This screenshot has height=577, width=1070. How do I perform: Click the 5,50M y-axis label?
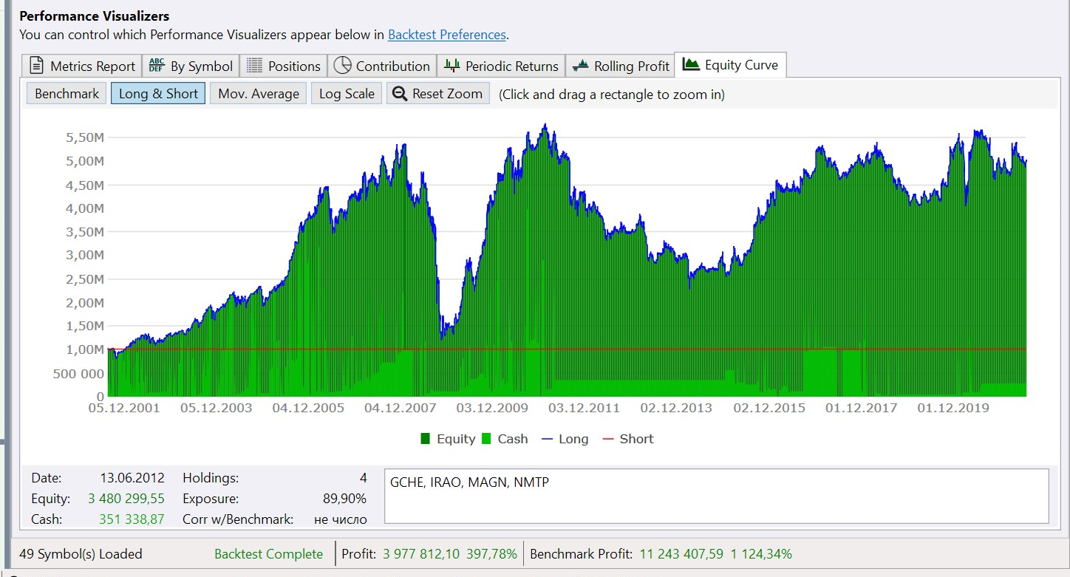coord(85,137)
